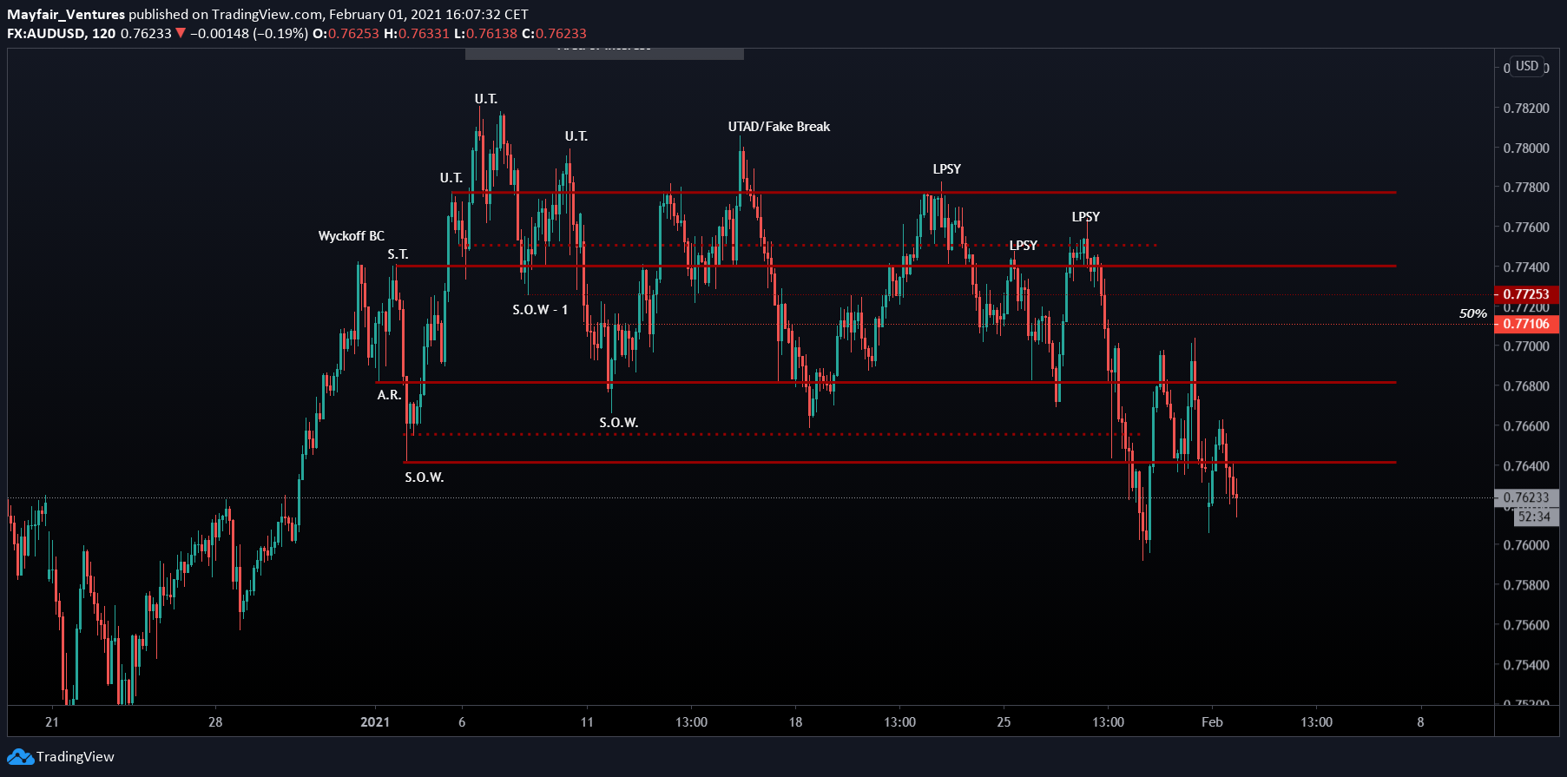
Task: Click the 2021 date axis label
Action: point(375,722)
